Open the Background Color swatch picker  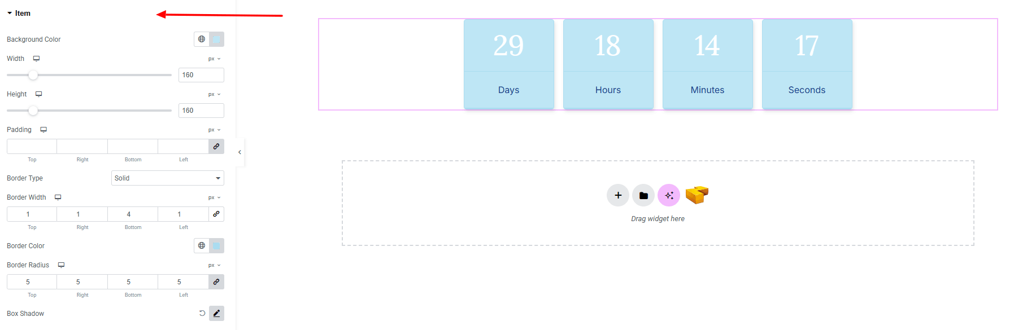click(216, 39)
